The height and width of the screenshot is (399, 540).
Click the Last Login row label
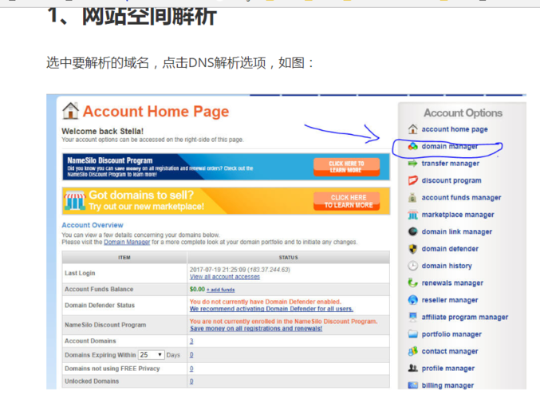click(x=80, y=273)
